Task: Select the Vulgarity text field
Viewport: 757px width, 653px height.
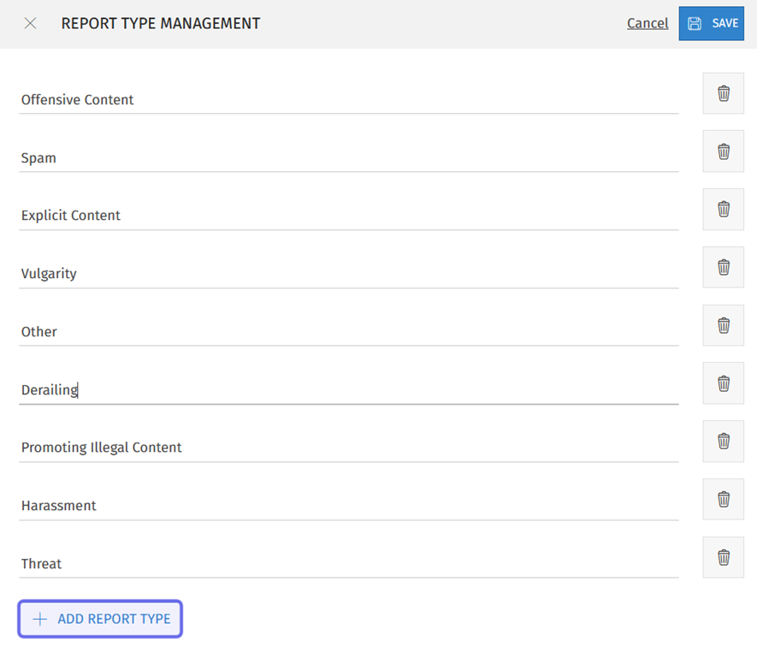Action: 349,274
